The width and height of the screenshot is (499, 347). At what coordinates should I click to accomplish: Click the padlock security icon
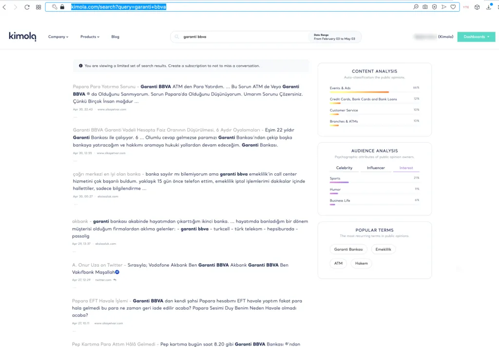click(x=62, y=7)
